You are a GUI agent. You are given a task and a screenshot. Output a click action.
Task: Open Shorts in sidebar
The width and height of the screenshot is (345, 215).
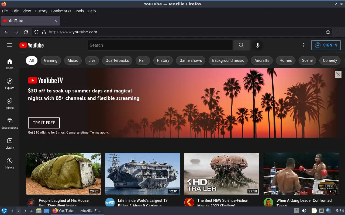tap(10, 104)
